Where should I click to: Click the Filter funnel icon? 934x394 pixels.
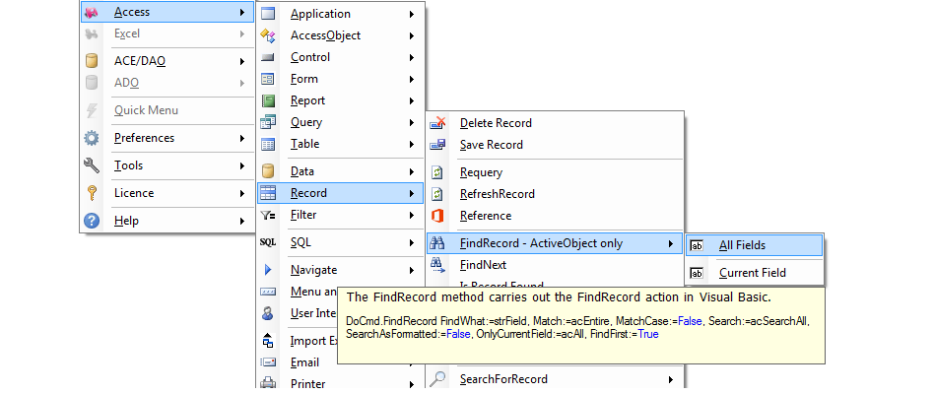pyautogui.click(x=267, y=215)
